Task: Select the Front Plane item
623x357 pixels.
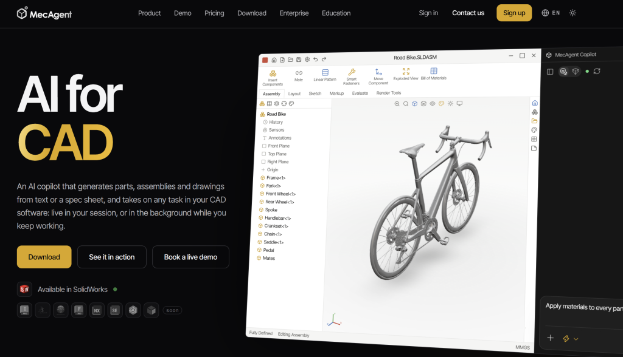Action: coord(276,146)
